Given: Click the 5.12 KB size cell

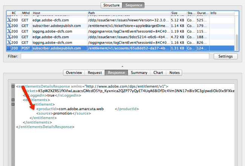Looking at the screenshot, I should [x=178, y=20].
